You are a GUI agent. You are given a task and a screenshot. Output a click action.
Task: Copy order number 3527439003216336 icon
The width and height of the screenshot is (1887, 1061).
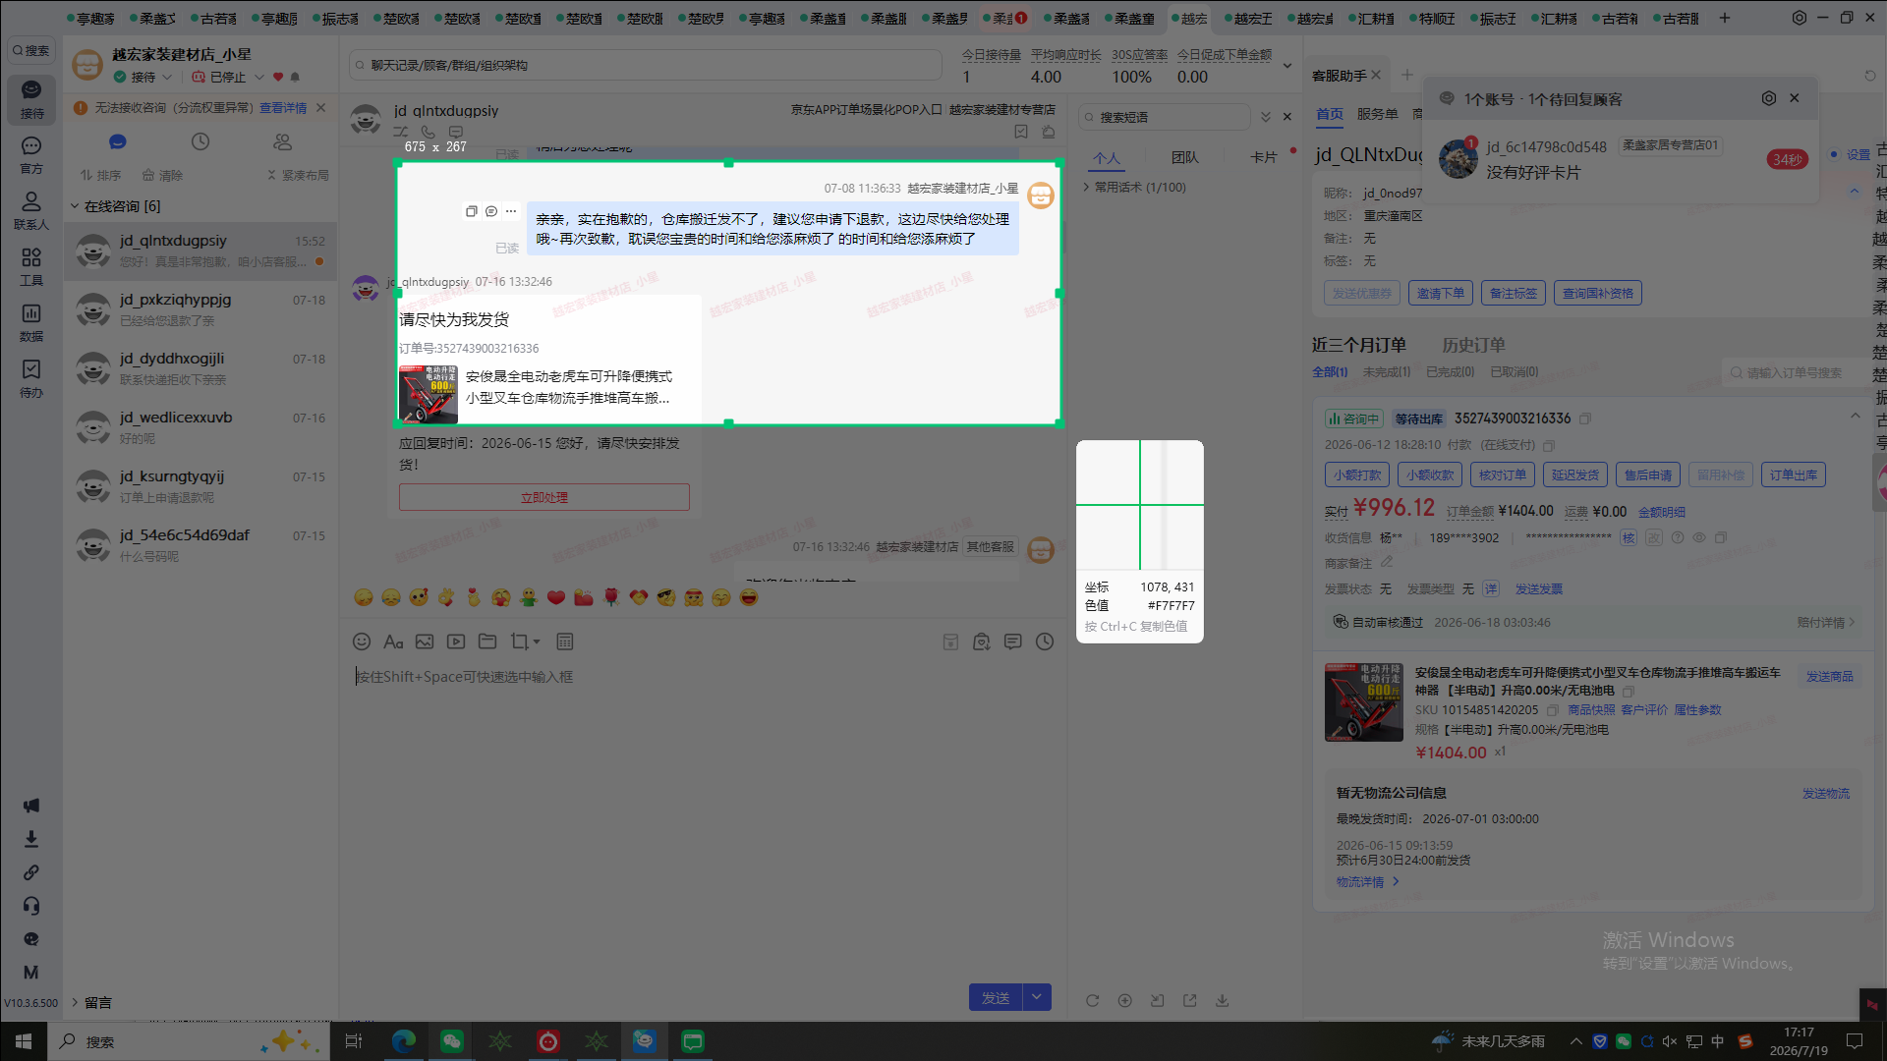[1584, 419]
